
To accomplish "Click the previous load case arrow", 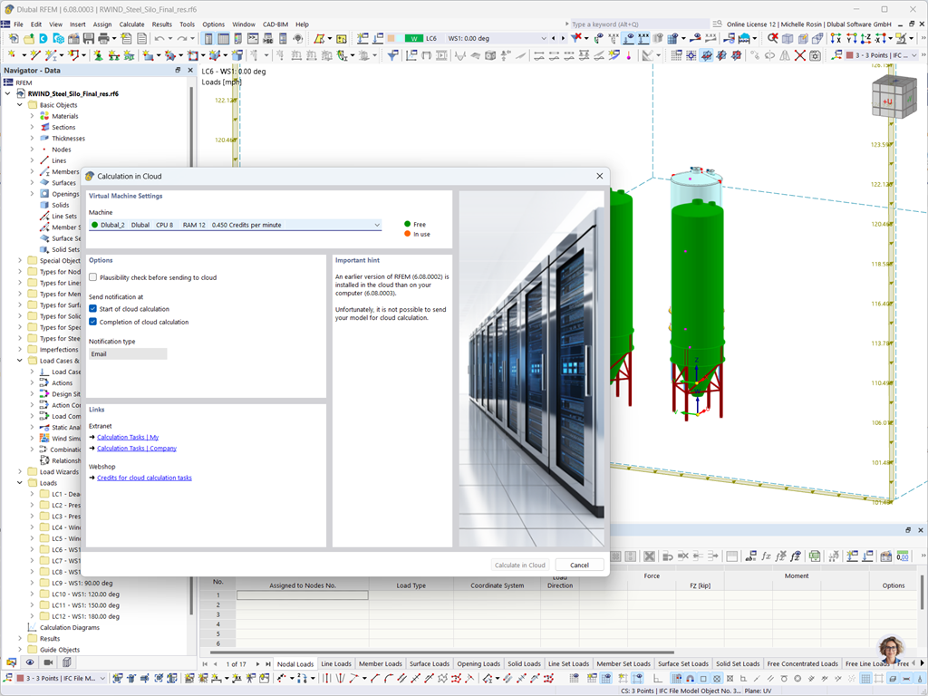I will point(554,38).
